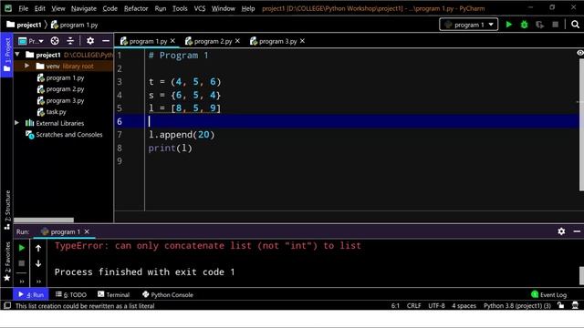Expand External Libraries node
The width and height of the screenshot is (584, 328).
[x=16, y=123]
